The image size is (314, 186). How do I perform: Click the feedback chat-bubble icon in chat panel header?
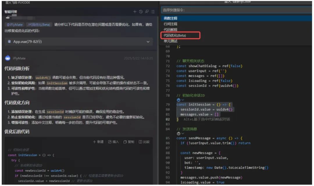147,12
